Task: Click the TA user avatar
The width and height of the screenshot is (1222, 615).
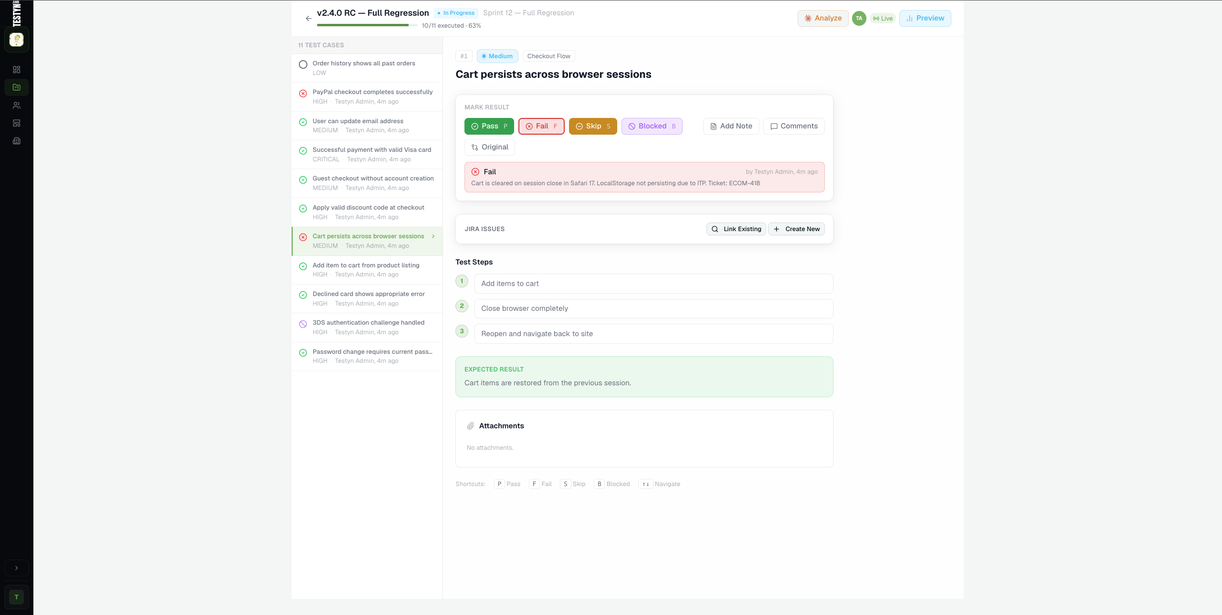Action: point(859,19)
